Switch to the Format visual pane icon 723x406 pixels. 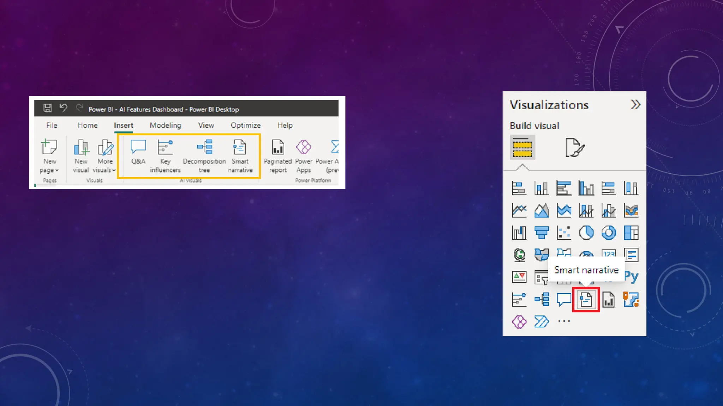[x=574, y=147]
